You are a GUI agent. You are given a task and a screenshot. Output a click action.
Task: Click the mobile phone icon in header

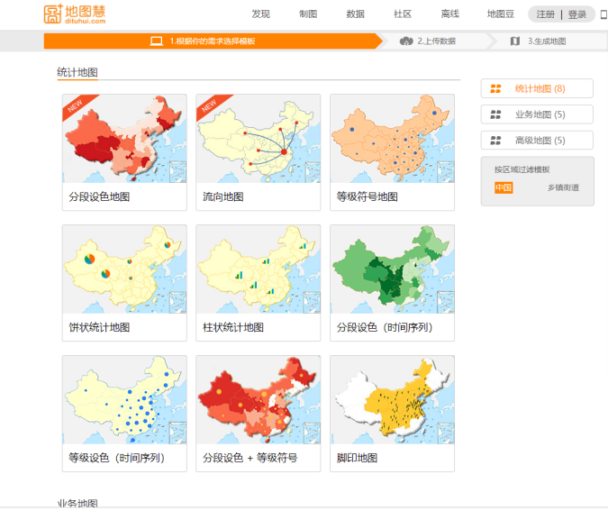tap(603, 14)
